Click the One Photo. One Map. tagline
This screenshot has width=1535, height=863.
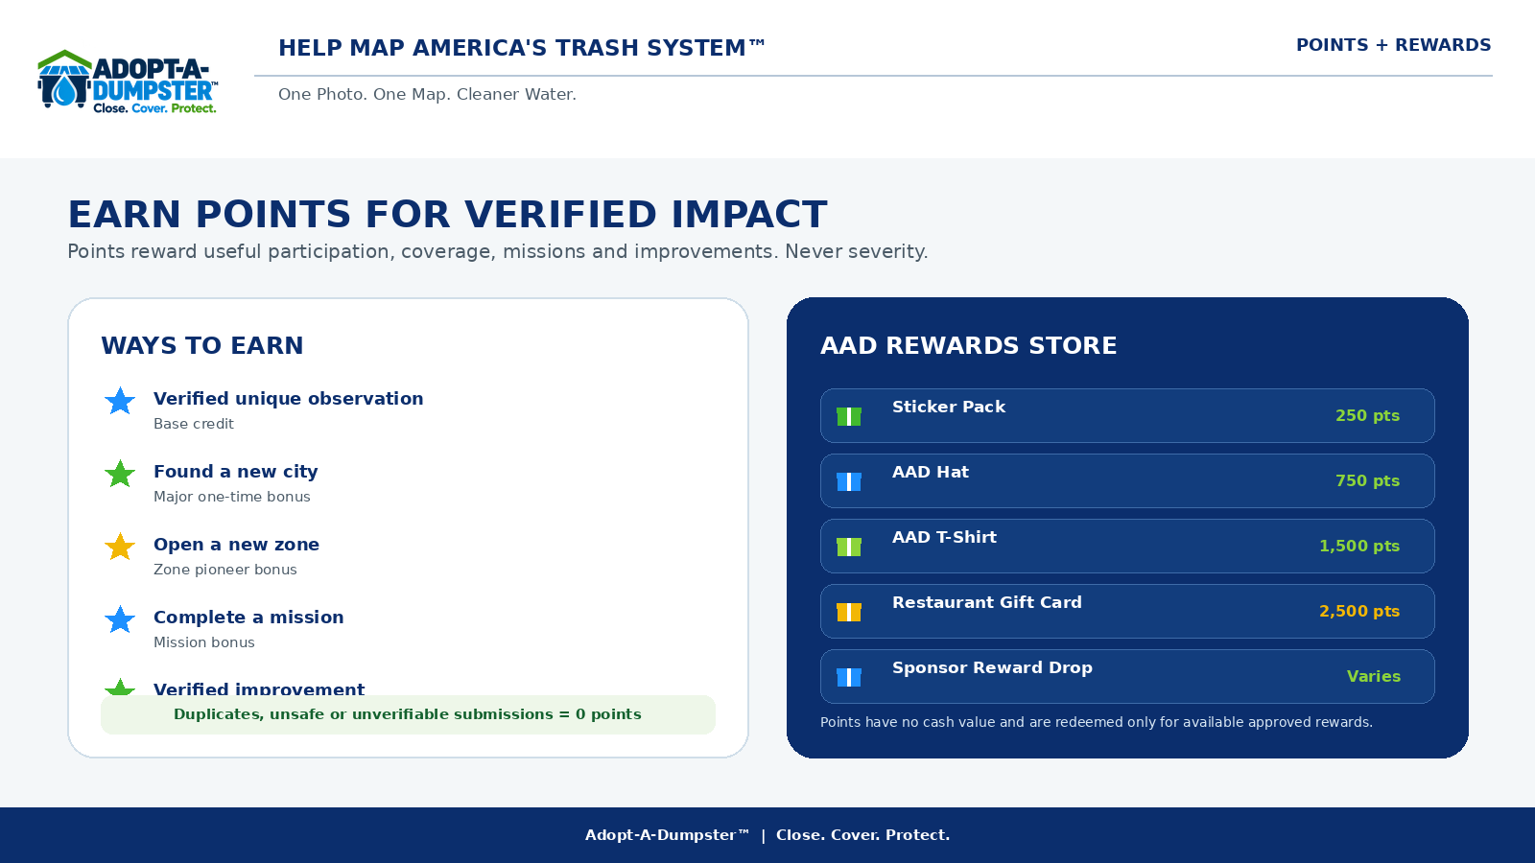(427, 94)
